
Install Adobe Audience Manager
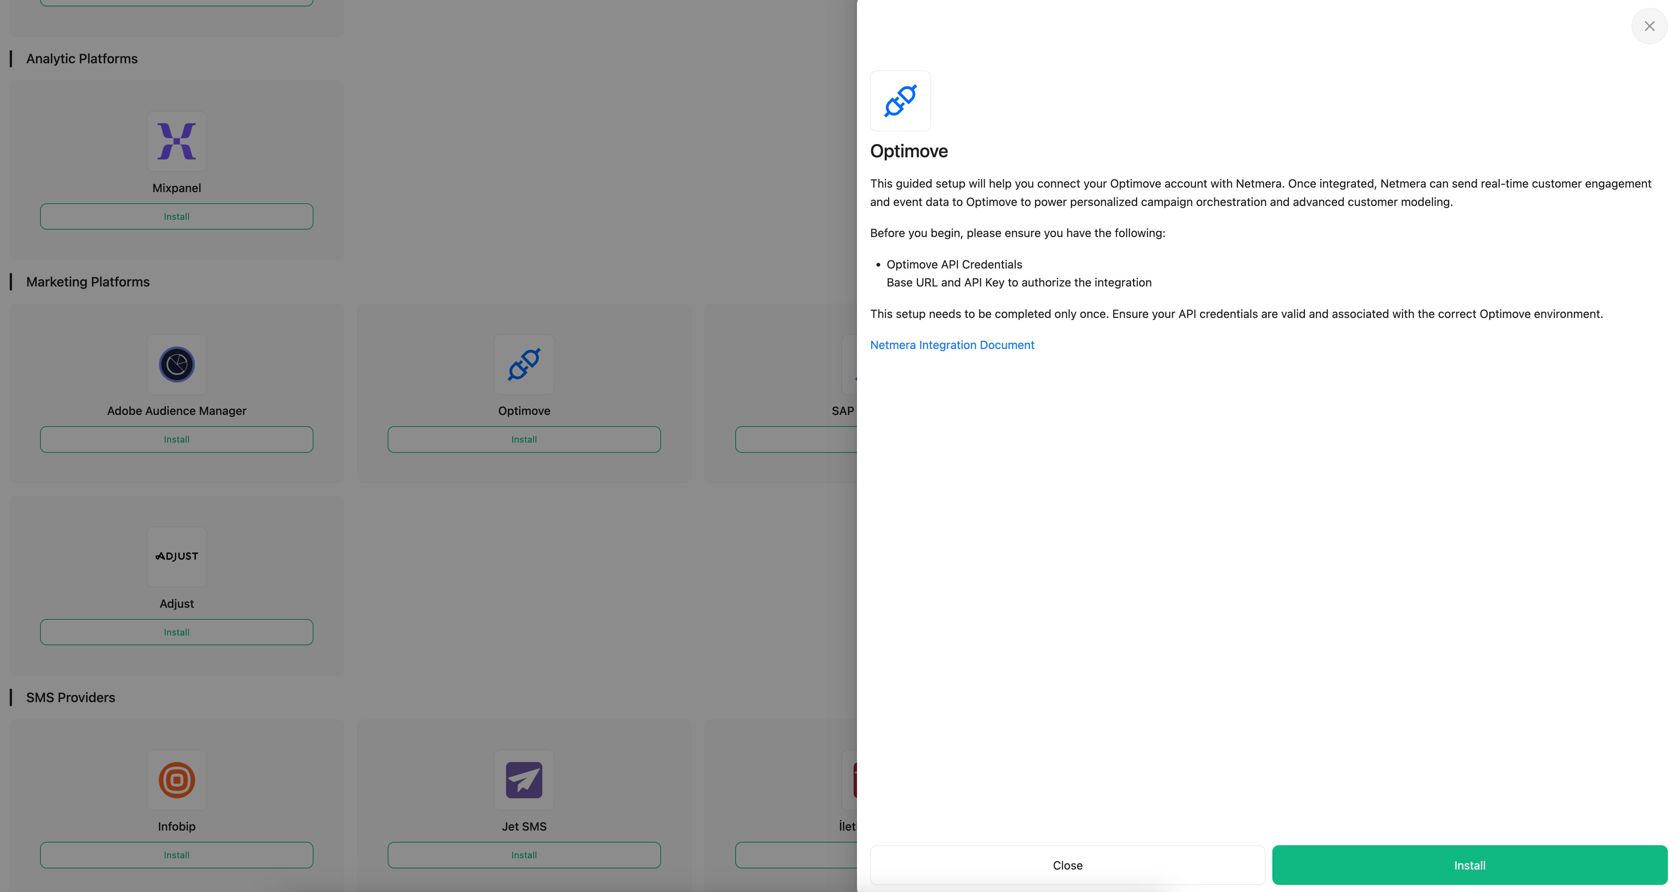[x=176, y=440]
